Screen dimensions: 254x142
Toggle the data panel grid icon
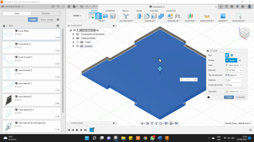[69, 7]
